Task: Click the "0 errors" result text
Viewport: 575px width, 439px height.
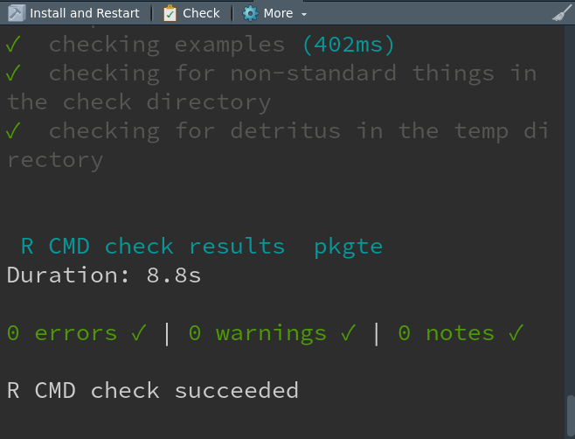Action: pos(62,333)
